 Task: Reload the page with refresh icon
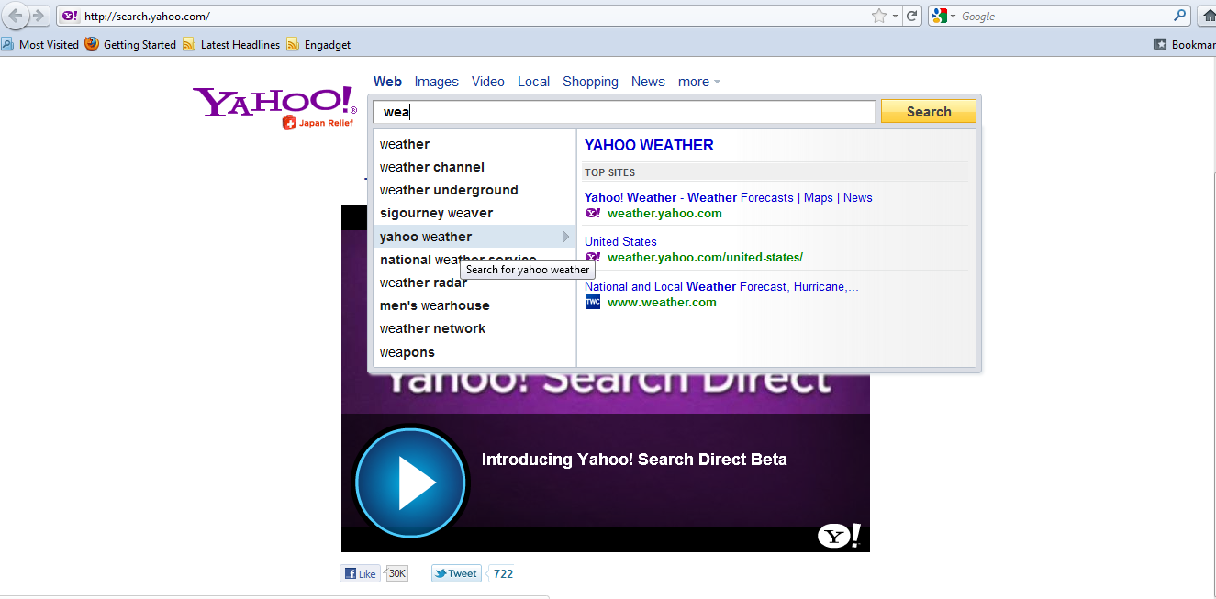pyautogui.click(x=911, y=16)
